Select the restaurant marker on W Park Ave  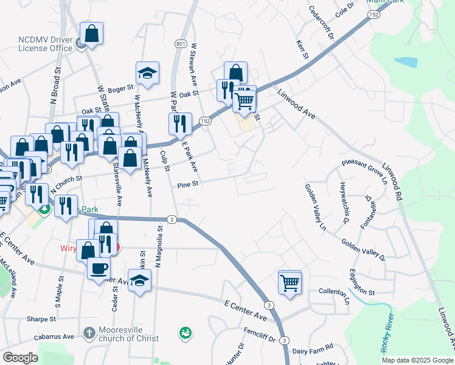click(180, 124)
